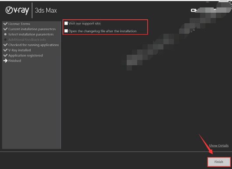The image size is (232, 169).
Task: Click the Finished step
Action: point(15,60)
